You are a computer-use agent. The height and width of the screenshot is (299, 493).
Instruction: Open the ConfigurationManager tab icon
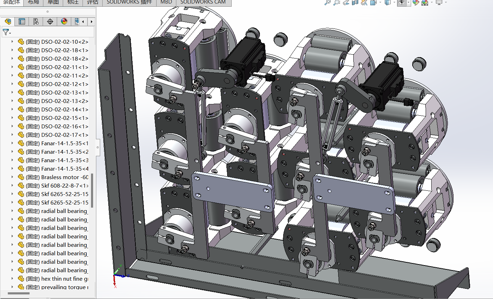coord(36,22)
